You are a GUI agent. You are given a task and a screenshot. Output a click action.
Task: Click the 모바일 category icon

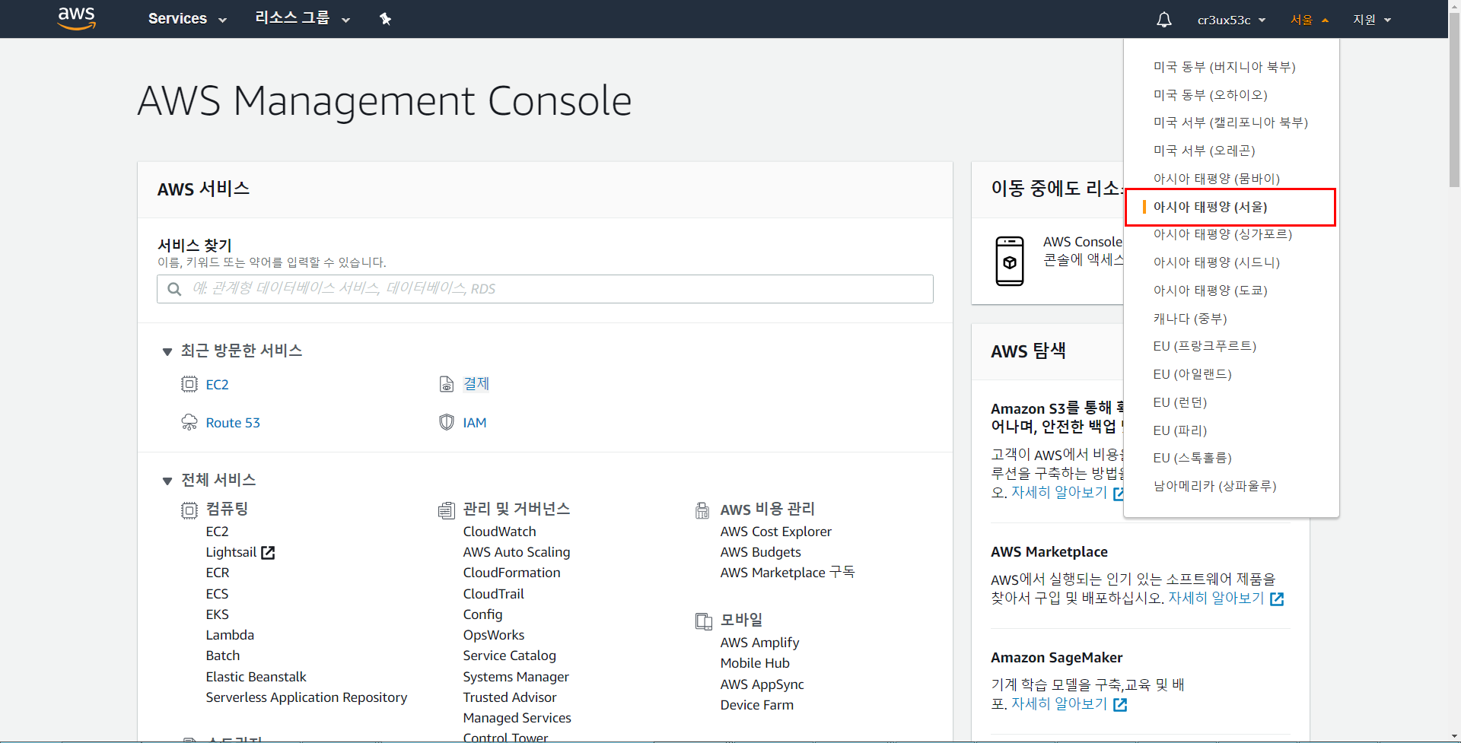click(704, 621)
